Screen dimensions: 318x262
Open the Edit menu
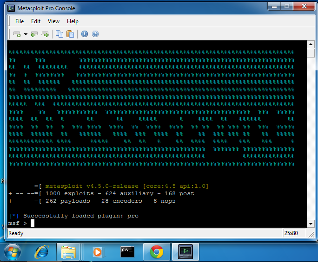point(36,21)
